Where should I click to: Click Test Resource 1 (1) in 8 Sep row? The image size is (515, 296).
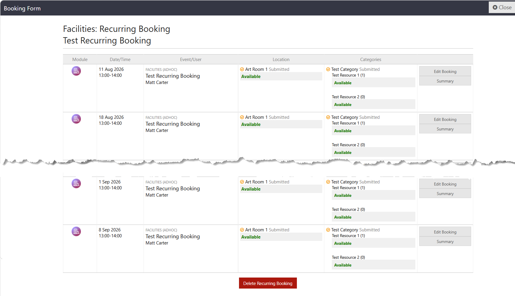coord(349,236)
